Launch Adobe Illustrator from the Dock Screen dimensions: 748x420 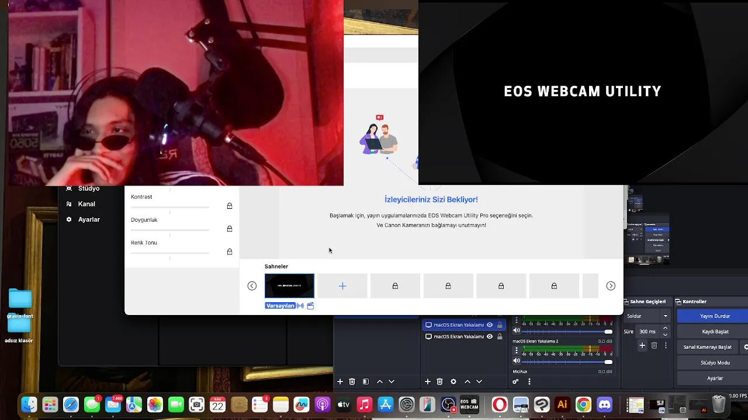pyautogui.click(x=562, y=404)
